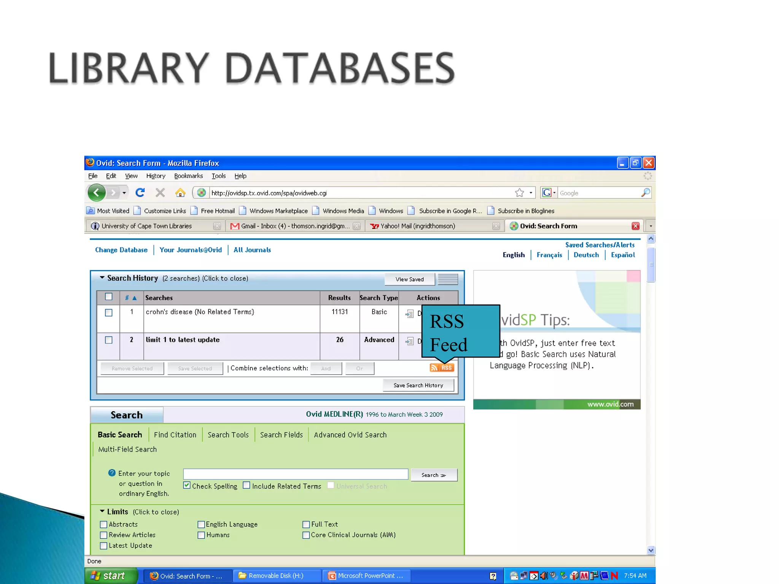Click the Save Search History button
Image resolution: width=779 pixels, height=584 pixels.
tap(418, 385)
